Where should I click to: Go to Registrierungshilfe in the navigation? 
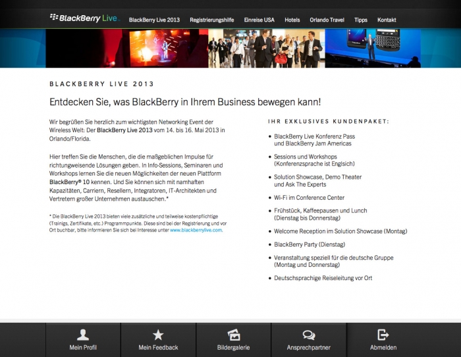[x=211, y=20]
